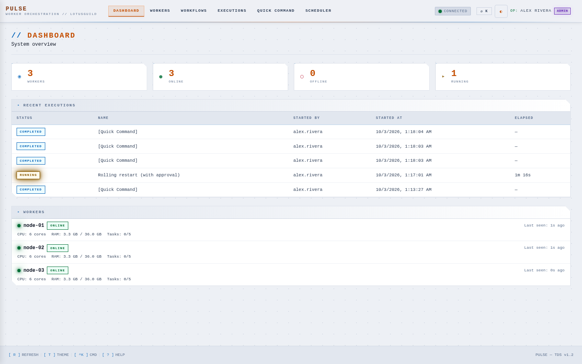Open the Executions tab

coord(232,11)
